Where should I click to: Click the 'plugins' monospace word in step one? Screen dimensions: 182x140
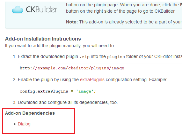click(x=116, y=57)
